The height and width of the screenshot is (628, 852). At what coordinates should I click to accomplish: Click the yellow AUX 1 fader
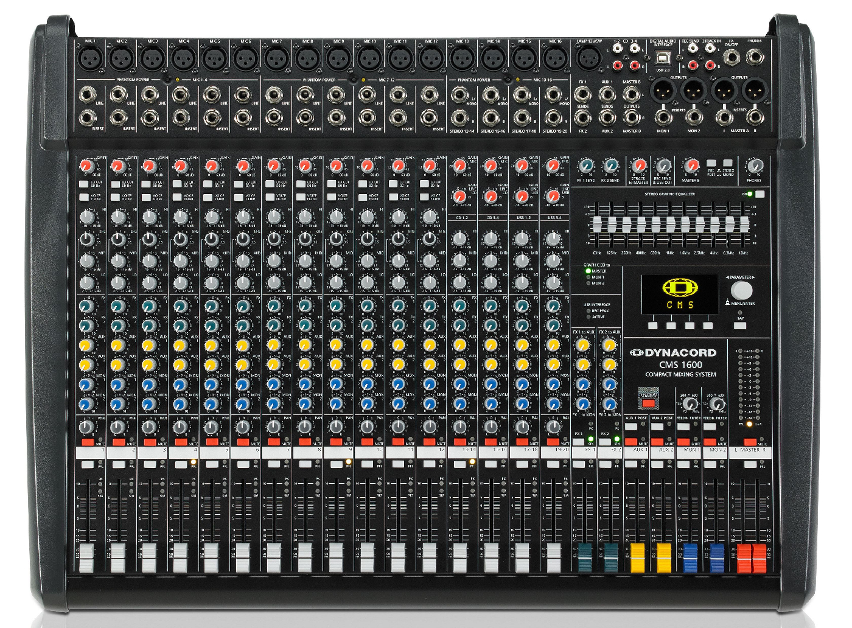(637, 558)
